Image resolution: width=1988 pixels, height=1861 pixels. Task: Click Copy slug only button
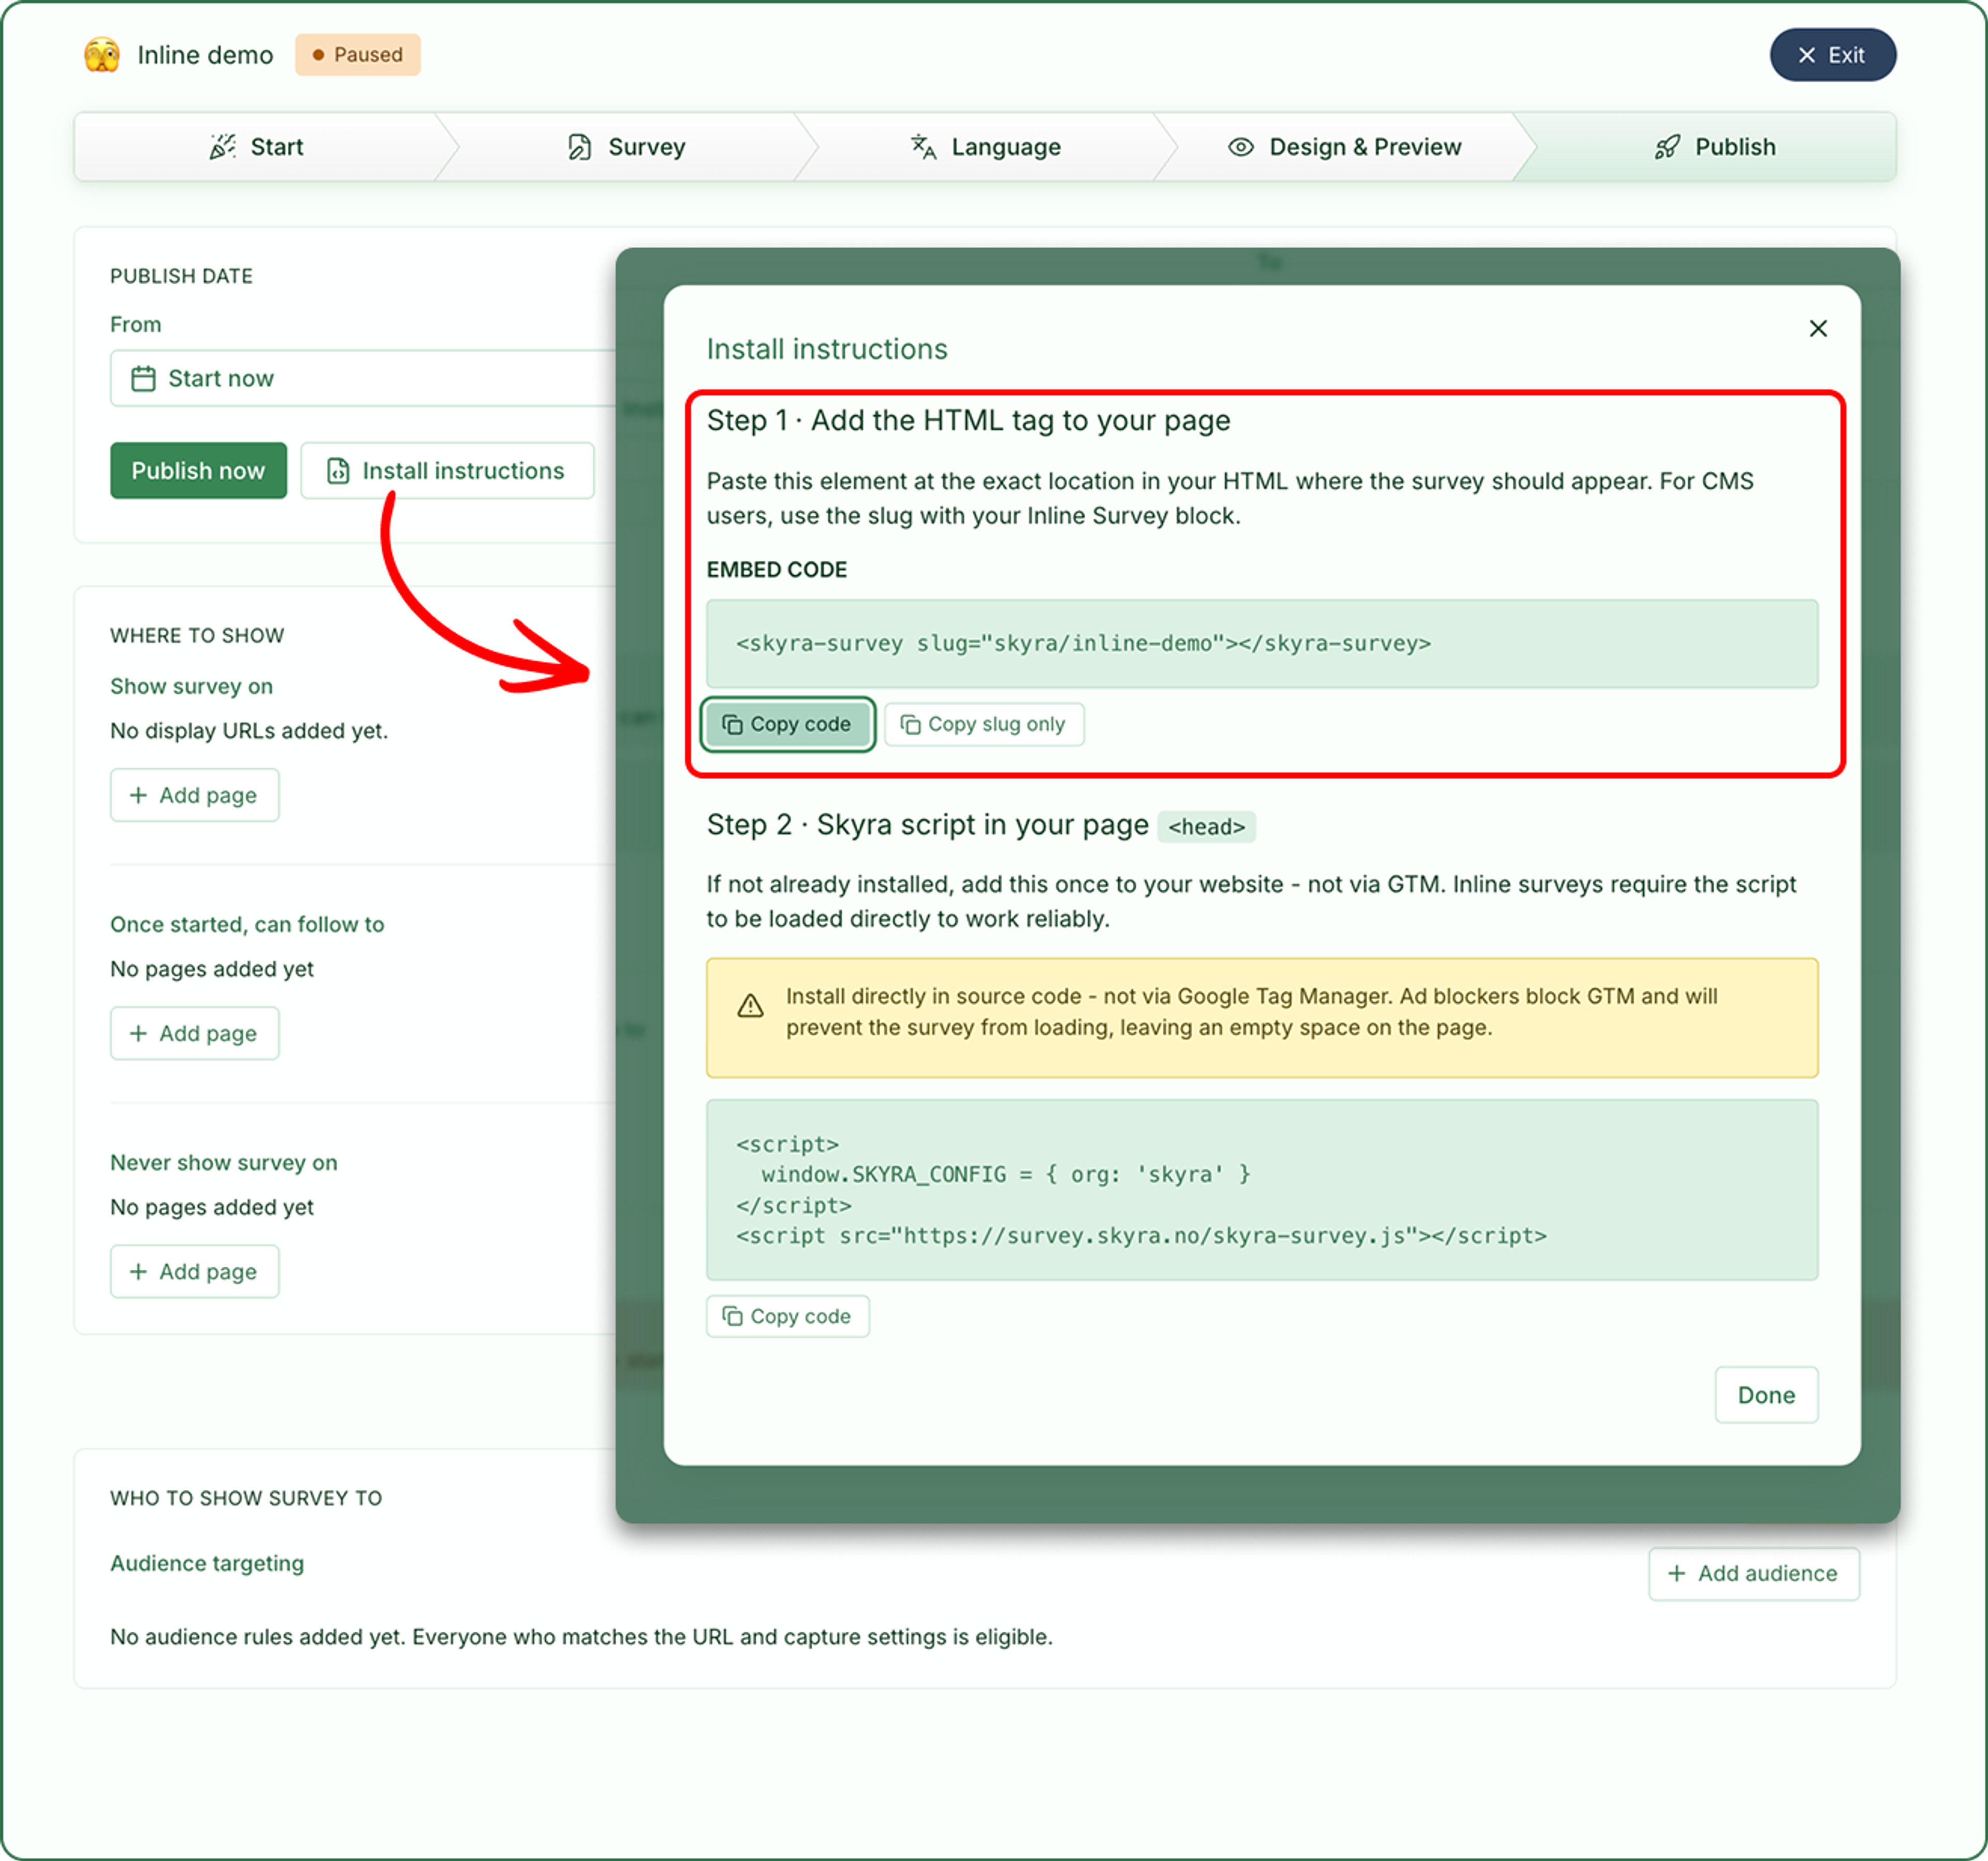pyautogui.click(x=983, y=724)
